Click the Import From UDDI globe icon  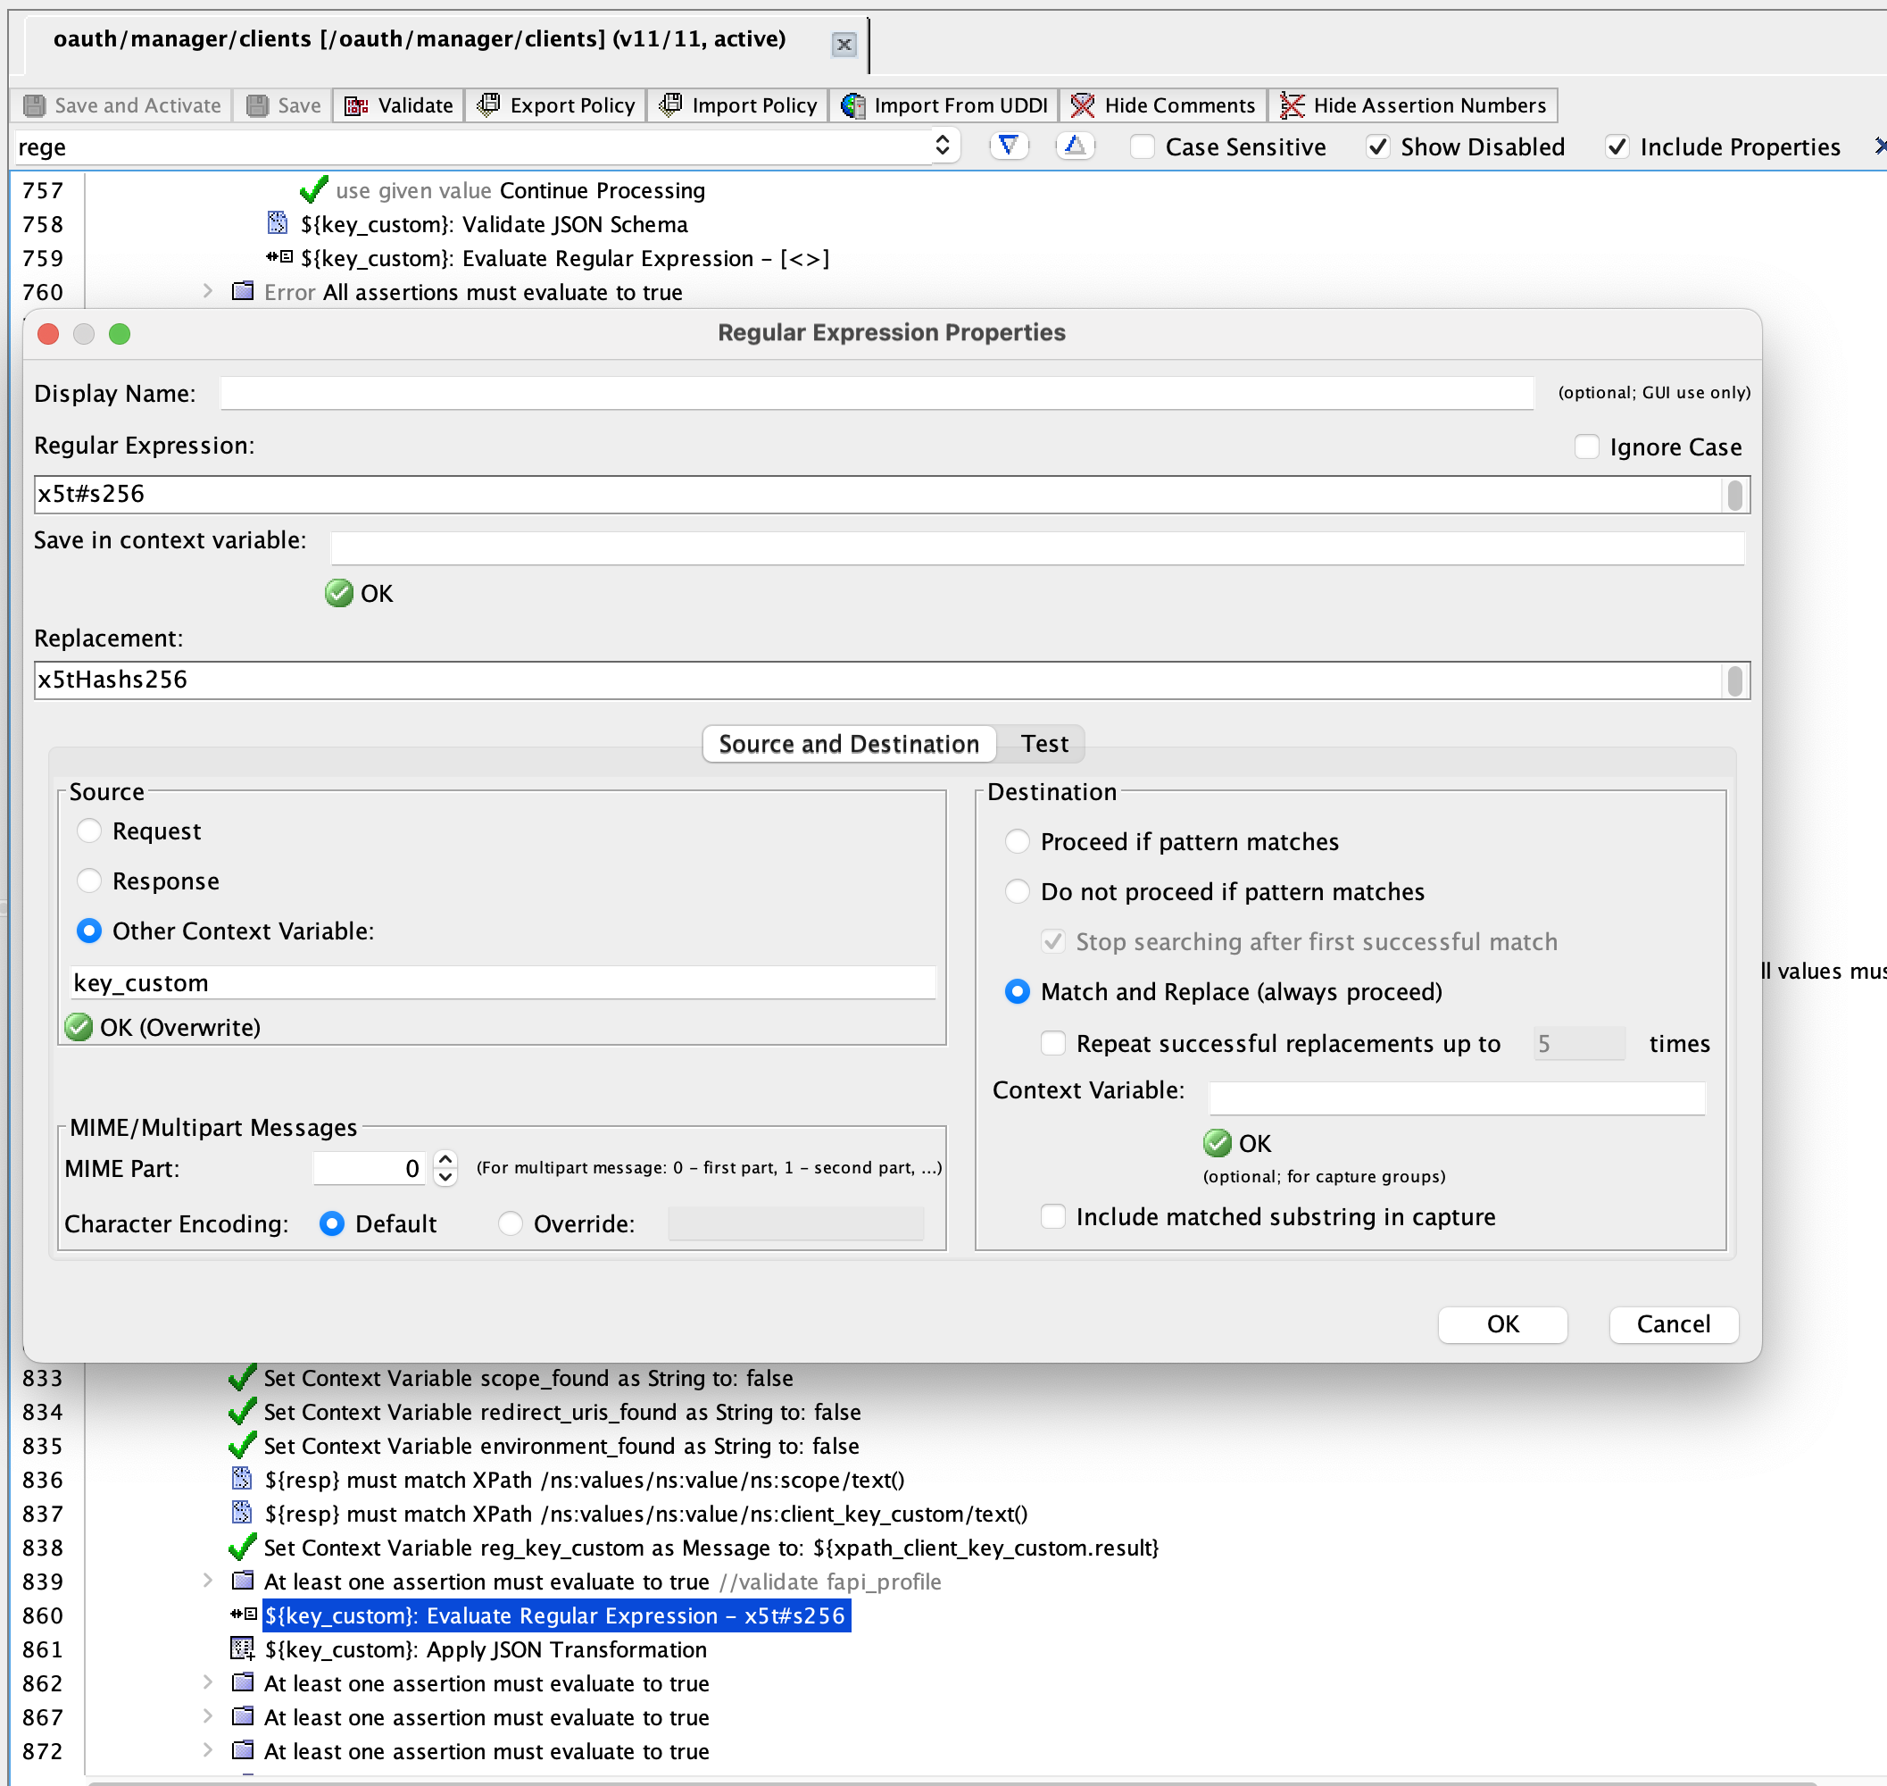[x=852, y=105]
